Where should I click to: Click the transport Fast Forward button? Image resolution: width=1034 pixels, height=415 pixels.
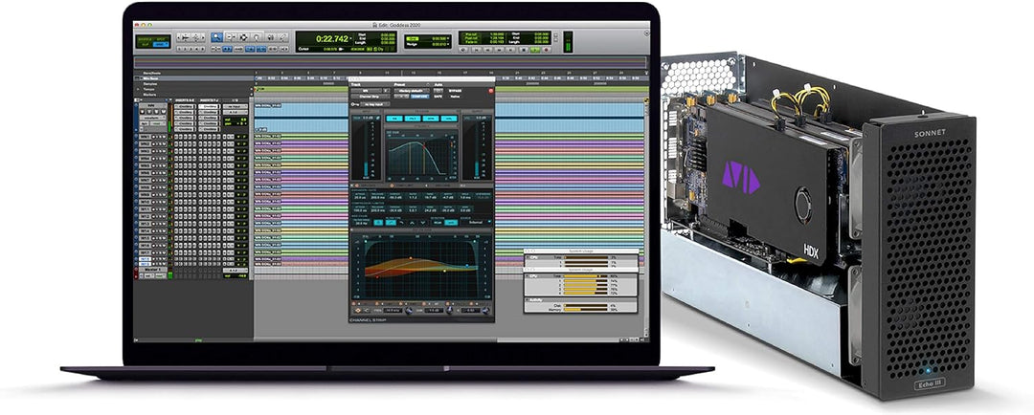click(x=499, y=50)
